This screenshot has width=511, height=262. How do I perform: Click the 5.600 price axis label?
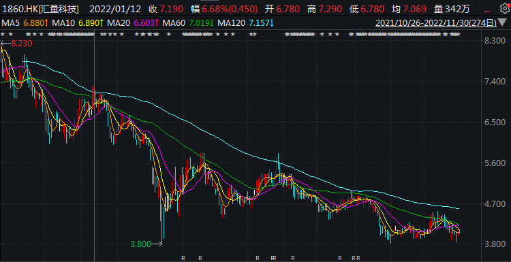point(492,163)
